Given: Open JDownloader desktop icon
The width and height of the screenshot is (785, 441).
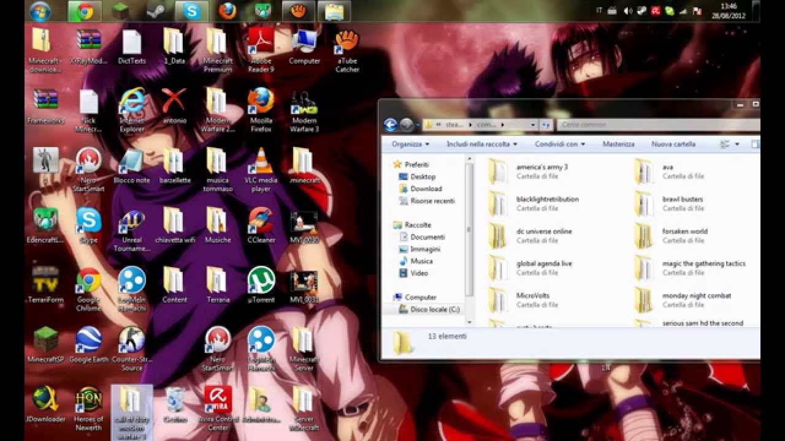Looking at the screenshot, I should (x=46, y=405).
